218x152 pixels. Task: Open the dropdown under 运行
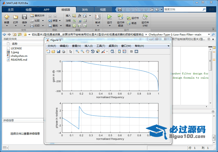tap(109, 26)
